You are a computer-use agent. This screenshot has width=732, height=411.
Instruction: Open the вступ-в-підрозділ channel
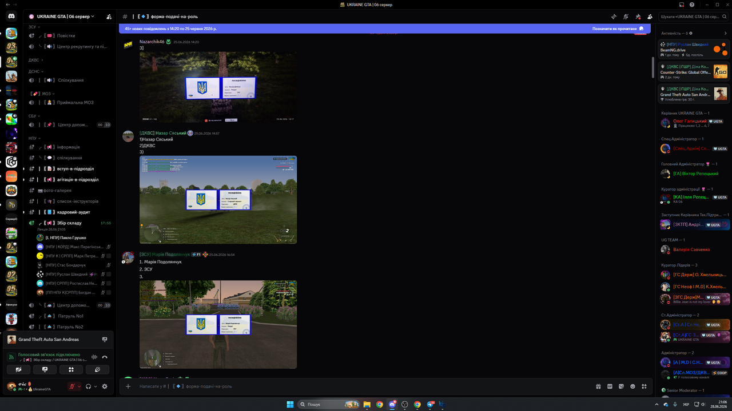pos(70,168)
